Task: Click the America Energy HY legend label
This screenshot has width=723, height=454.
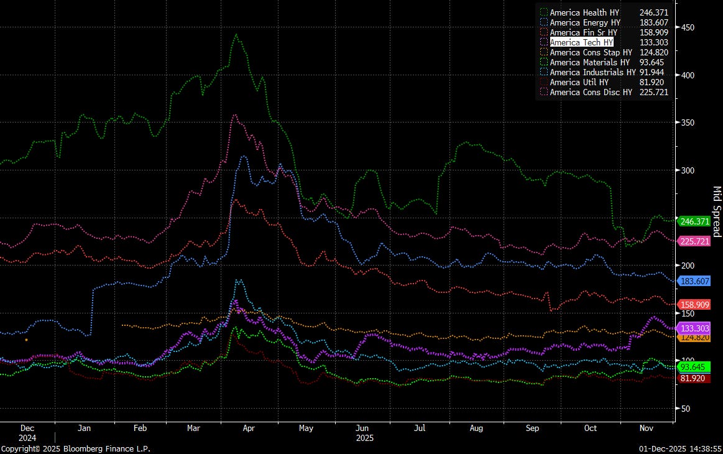Action: coord(585,22)
